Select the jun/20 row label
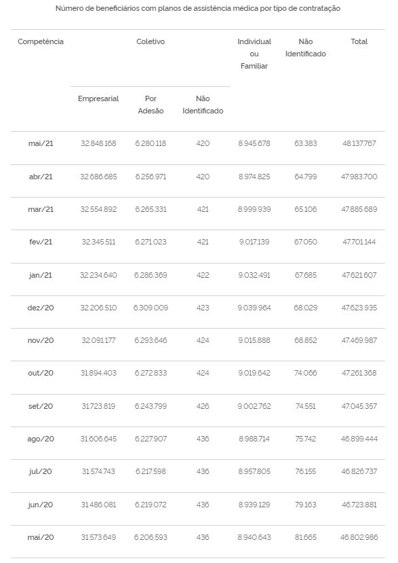The image size is (398, 563). pyautogui.click(x=41, y=505)
